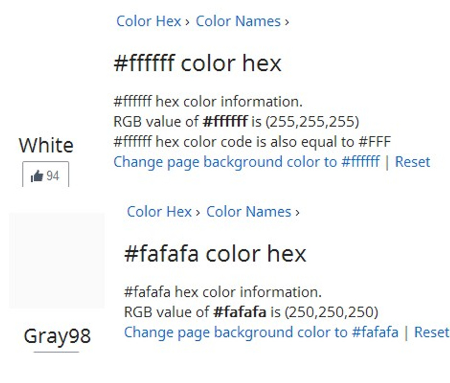Click the "#ffffff color hex" heading

point(197,63)
